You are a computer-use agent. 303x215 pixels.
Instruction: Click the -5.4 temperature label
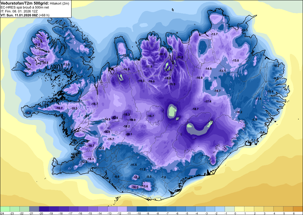click(255, 120)
